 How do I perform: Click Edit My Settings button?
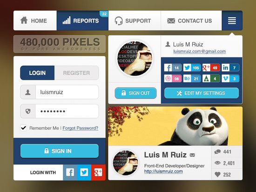202,93
